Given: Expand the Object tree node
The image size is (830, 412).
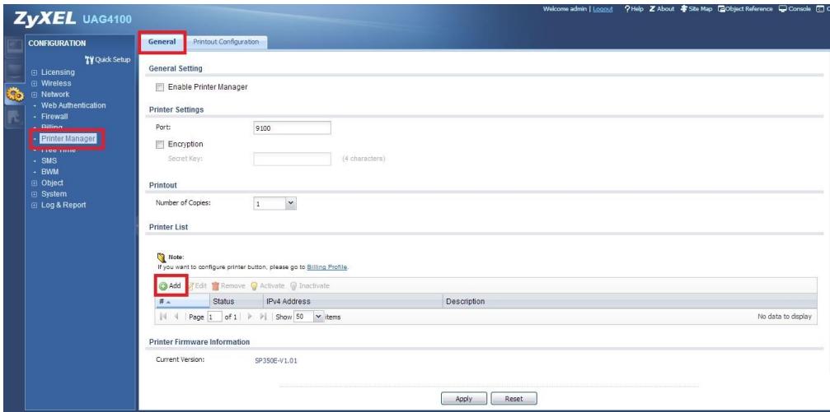Looking at the screenshot, I should point(35,183).
